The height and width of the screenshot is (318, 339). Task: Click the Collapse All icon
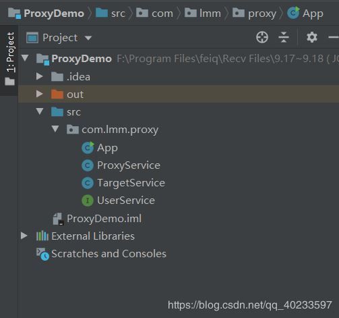click(x=284, y=37)
